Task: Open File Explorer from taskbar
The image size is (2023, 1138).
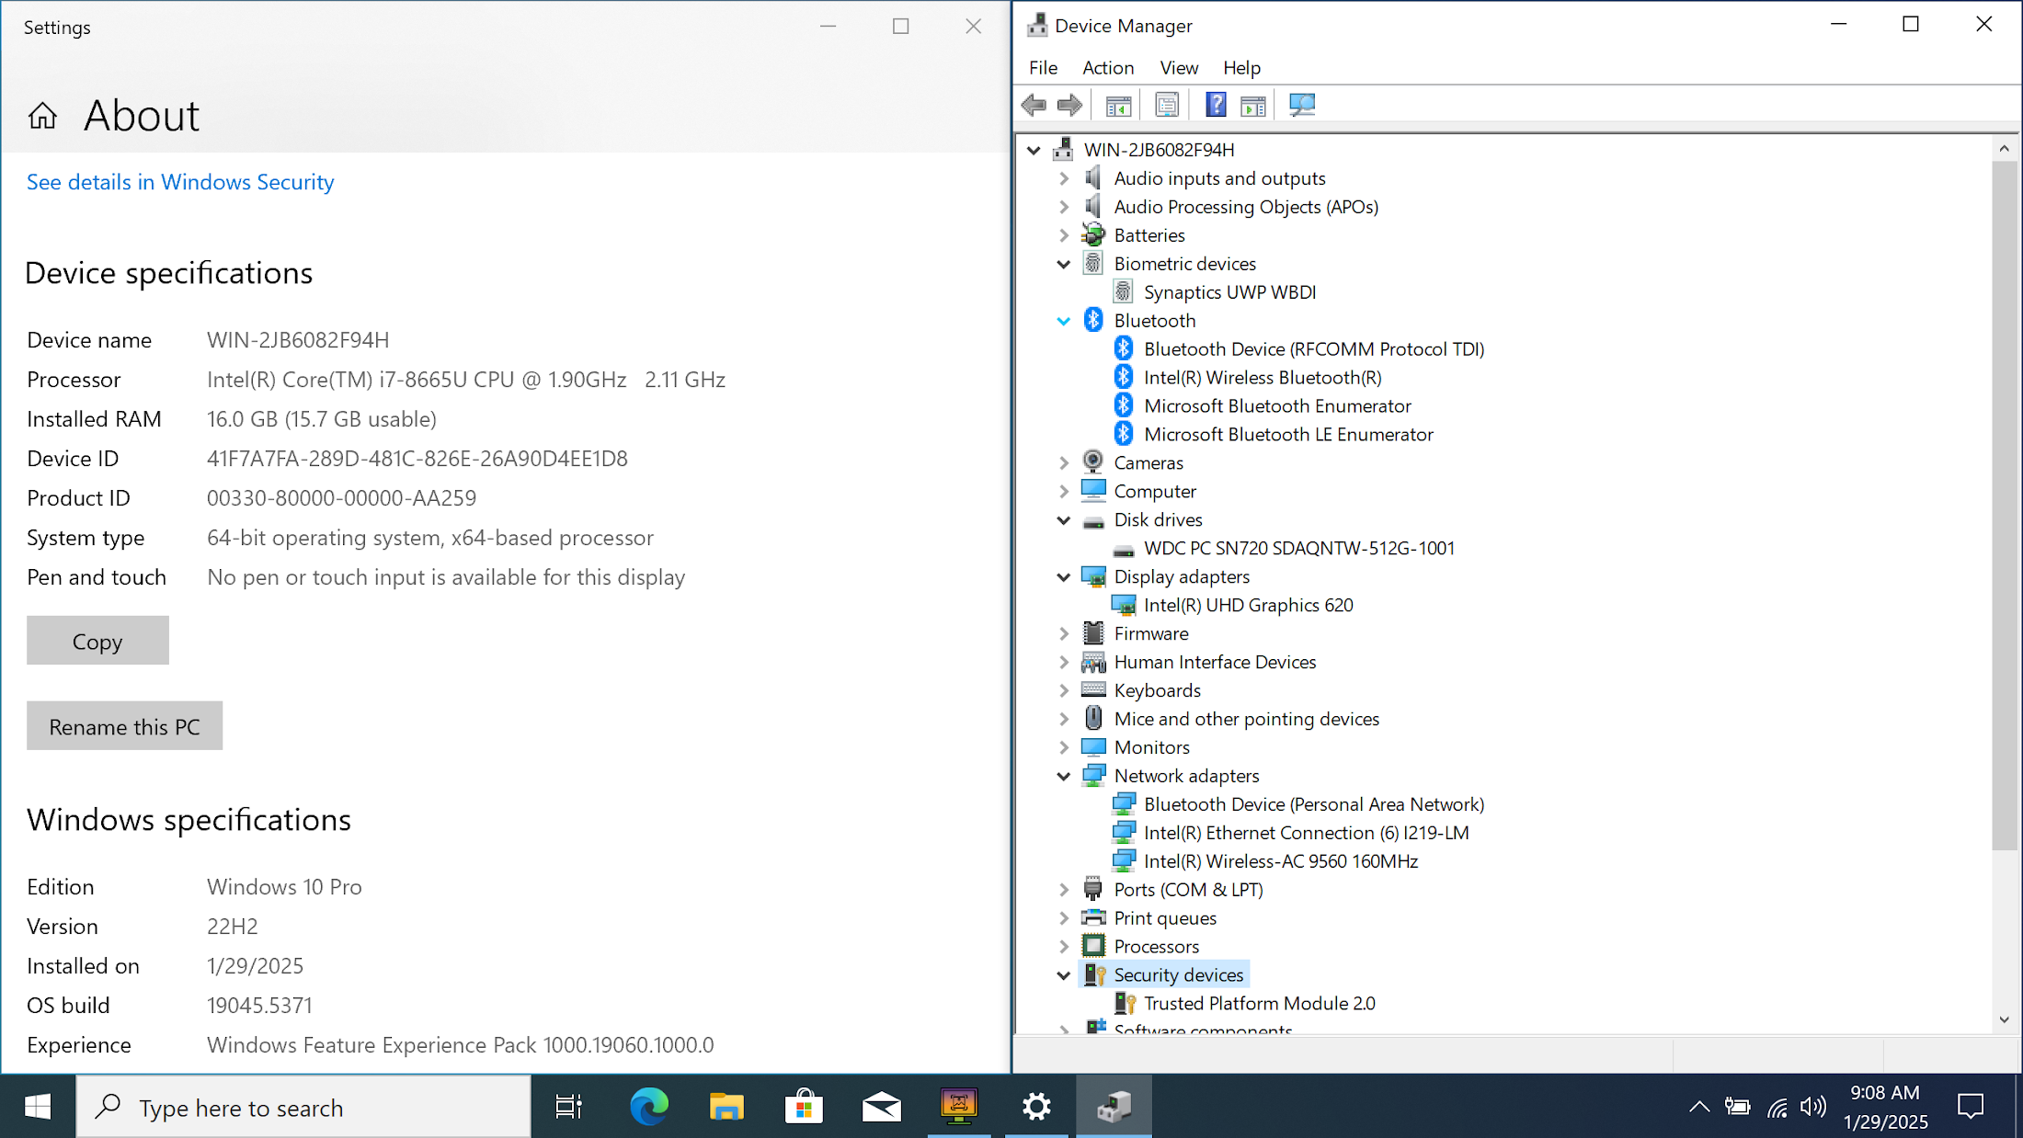Action: pos(726,1107)
